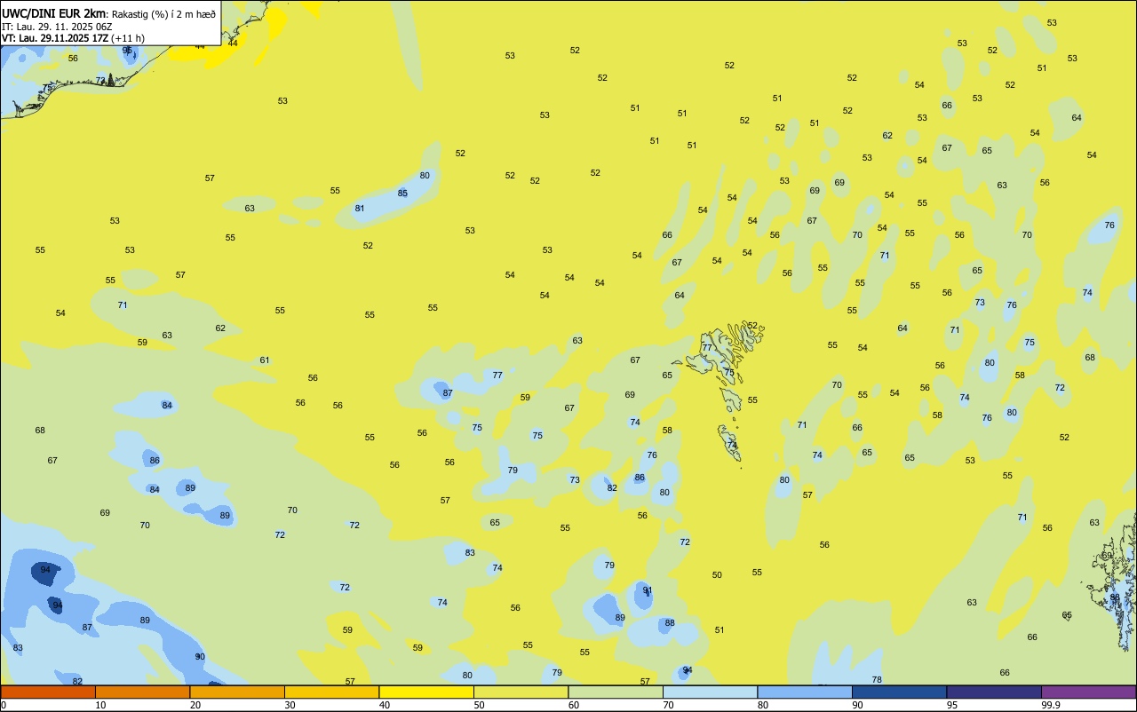Click the legend tick label '40'
Viewport: 1137px width, 712px height.
[x=385, y=705]
